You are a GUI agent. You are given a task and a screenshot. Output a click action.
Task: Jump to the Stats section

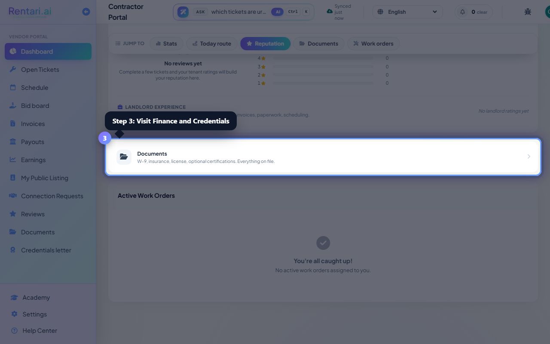(166, 43)
